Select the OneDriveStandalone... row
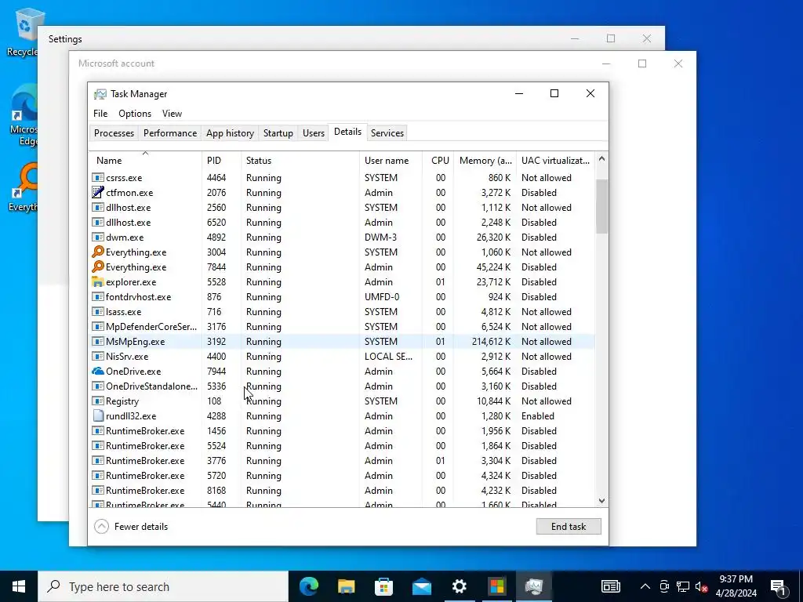803x602 pixels. 342,386
